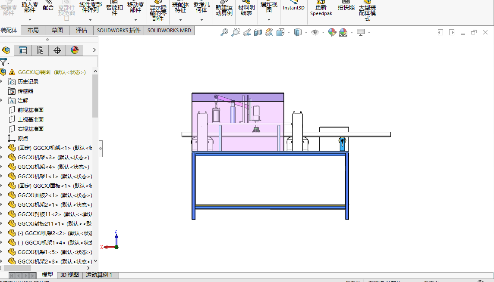The height and width of the screenshot is (282, 494).
Task: Select GGCXJ封板11<2> component
Action: [55, 214]
